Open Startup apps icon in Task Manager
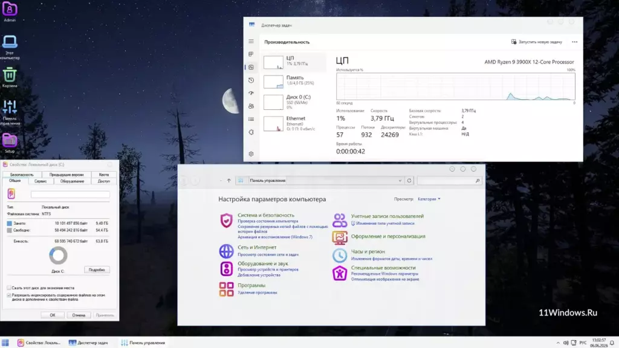This screenshot has width=619, height=348. coord(251,93)
